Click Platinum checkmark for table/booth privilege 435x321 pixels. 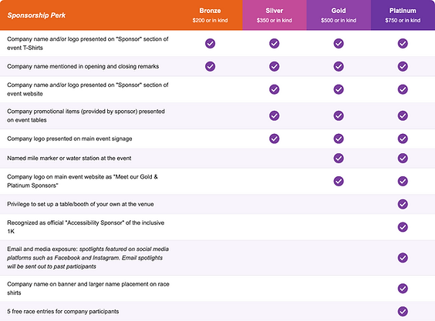coord(403,204)
